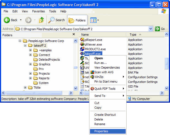
Task: Click the green Back arrow icon
Action: point(7,20)
